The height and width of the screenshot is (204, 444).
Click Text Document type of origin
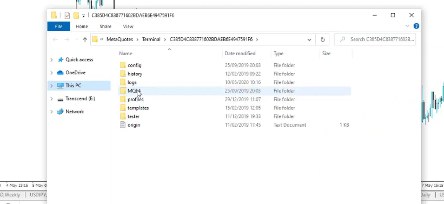290,124
